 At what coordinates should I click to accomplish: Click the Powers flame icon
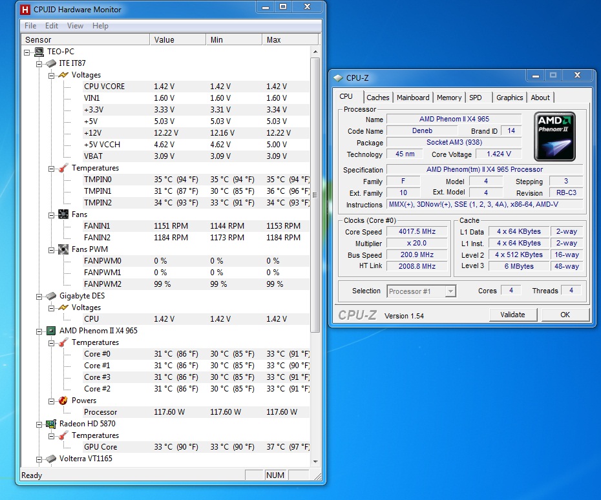click(x=63, y=401)
